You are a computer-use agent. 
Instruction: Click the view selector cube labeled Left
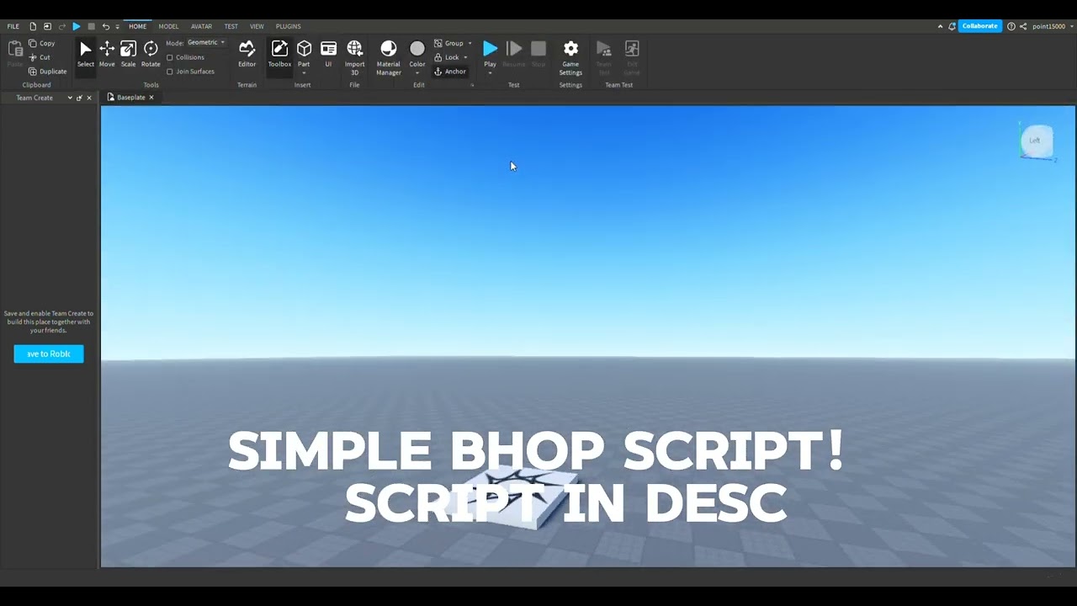[1035, 141]
